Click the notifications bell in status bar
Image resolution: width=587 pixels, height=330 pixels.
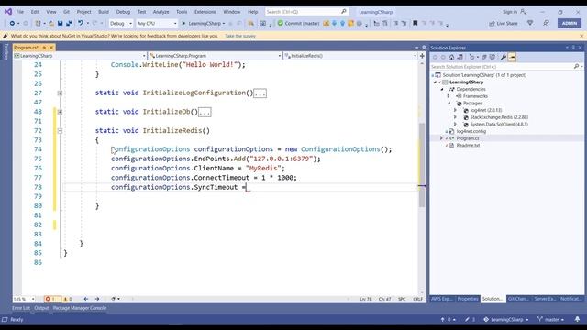pos(577,319)
